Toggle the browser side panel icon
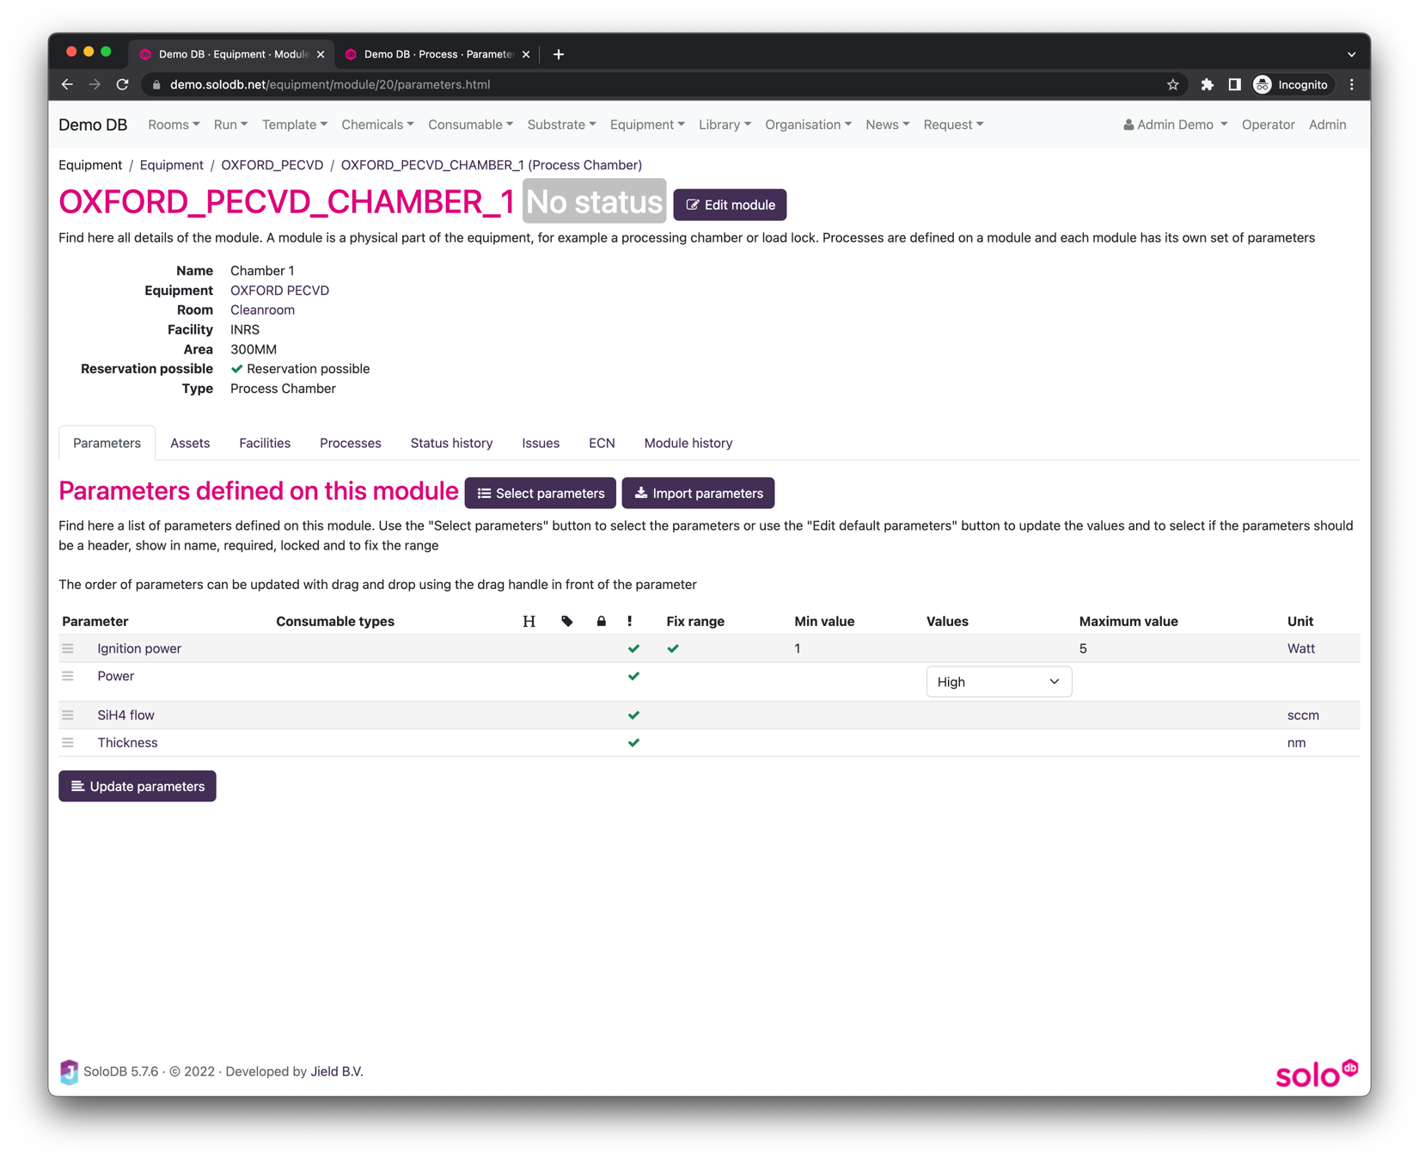Image resolution: width=1419 pixels, height=1160 pixels. tap(1235, 84)
